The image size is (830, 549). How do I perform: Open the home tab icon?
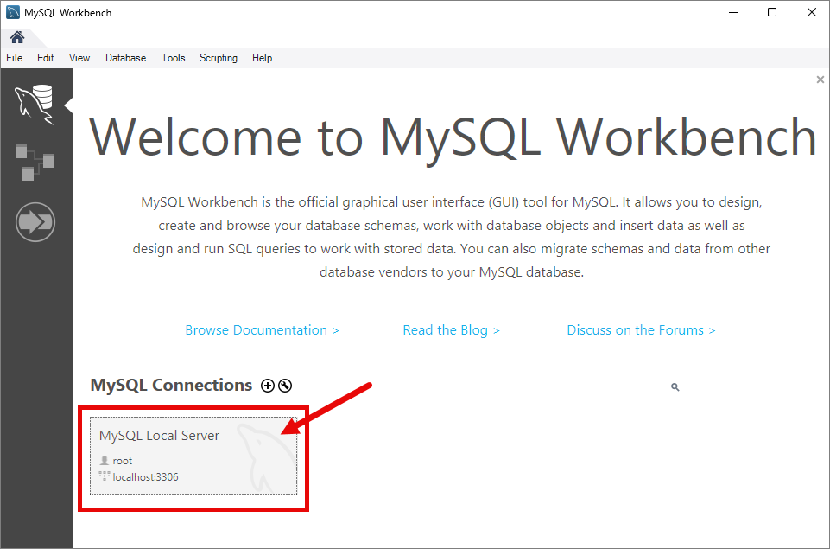[17, 37]
